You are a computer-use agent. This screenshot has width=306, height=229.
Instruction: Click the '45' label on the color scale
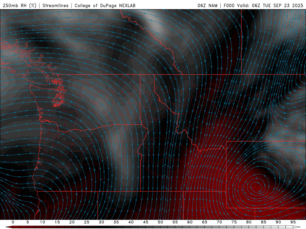[x=146, y=222]
